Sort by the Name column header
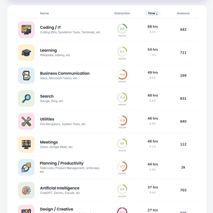The height and width of the screenshot is (213, 213). (x=45, y=14)
